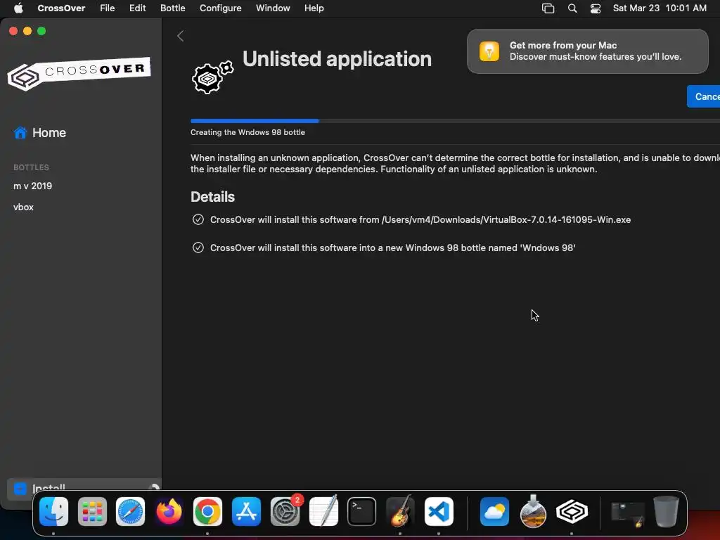Open the Weather app from the Dock
This screenshot has height=540, width=720.
(x=494, y=512)
